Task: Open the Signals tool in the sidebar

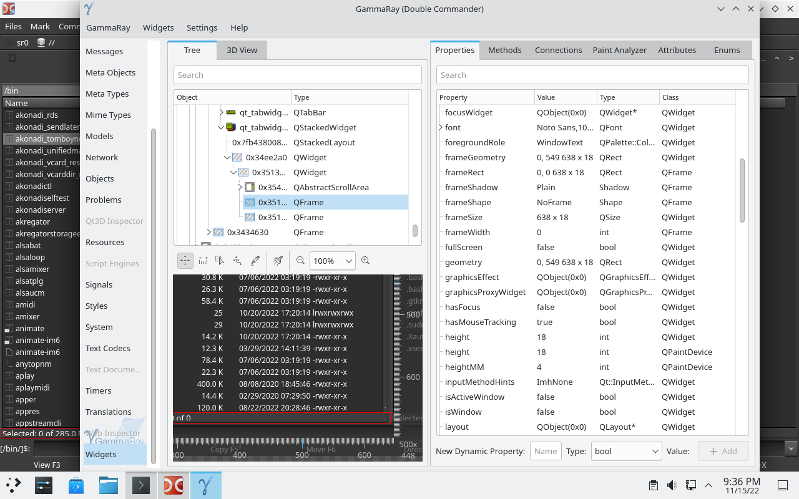Action: [x=99, y=284]
